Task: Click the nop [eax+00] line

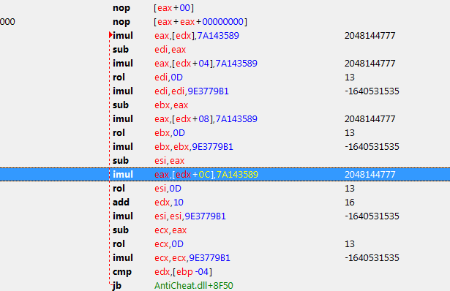Action: pos(225,8)
